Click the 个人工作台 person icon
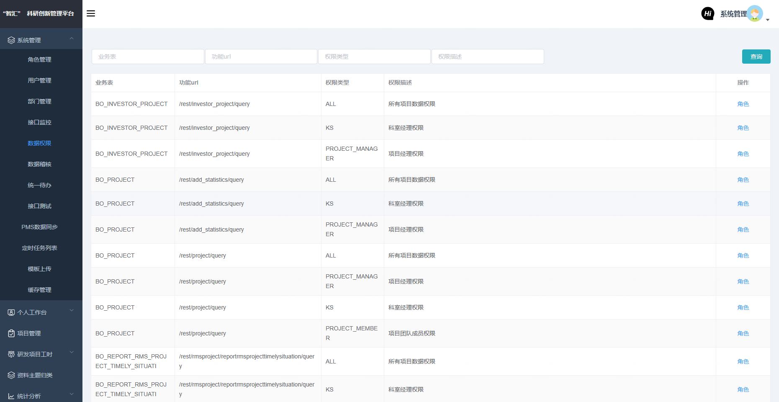Viewport: 779px width, 402px height. click(11, 312)
